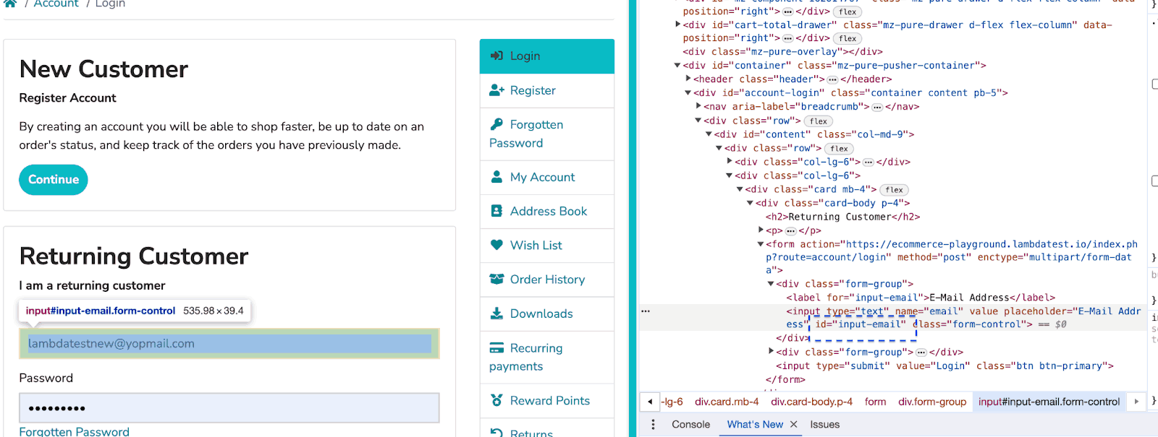
Task: Collapse the form element in DOM tree
Action: (x=761, y=244)
